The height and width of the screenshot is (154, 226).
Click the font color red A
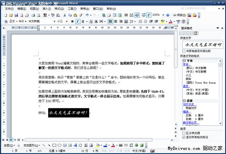[171, 21]
